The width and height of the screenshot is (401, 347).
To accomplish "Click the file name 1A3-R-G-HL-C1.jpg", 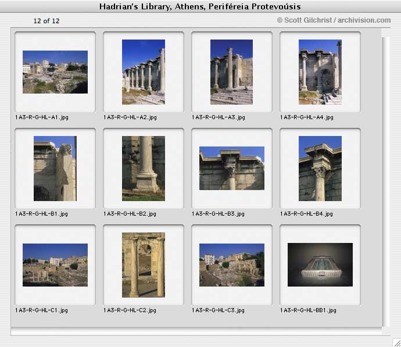I will point(41,310).
